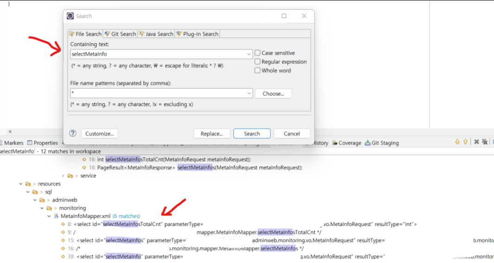Open the Coverage view tab
494x263 pixels.
(x=347, y=143)
